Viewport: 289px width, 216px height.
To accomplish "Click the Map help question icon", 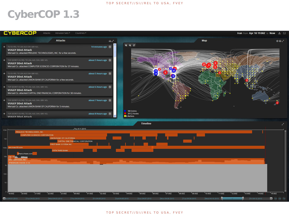I will pos(280,41).
